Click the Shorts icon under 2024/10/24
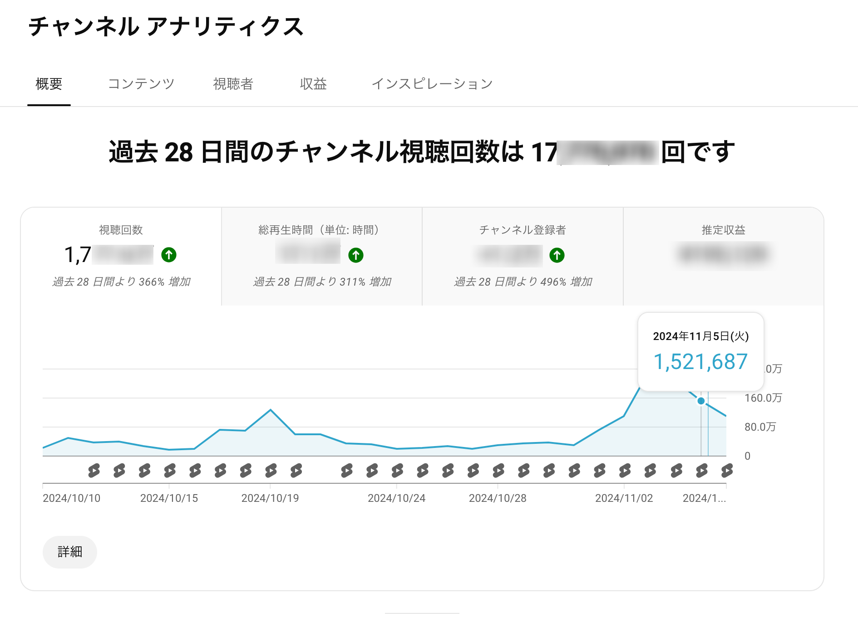Viewport: 858px width, 622px height. pyautogui.click(x=397, y=471)
